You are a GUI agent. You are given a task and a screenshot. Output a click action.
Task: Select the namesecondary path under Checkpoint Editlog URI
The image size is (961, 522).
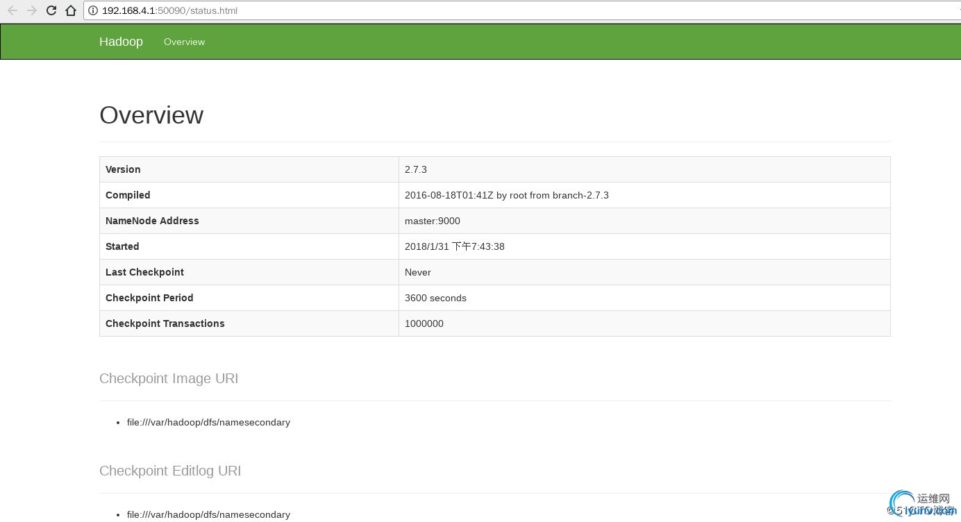pos(208,514)
